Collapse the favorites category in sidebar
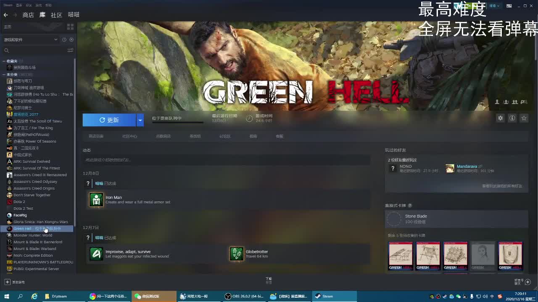 click(4, 61)
